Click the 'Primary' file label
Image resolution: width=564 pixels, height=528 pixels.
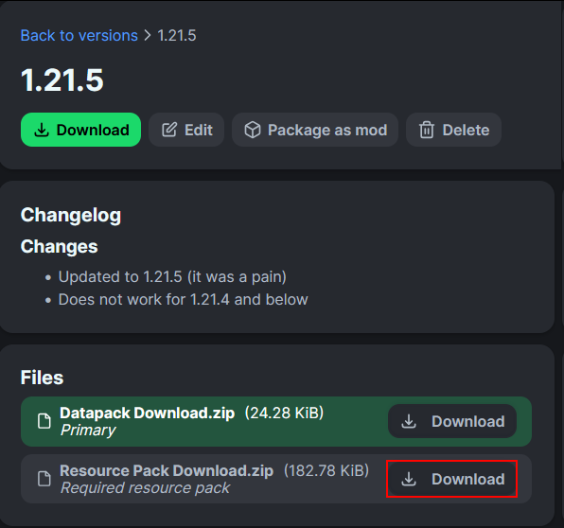click(88, 431)
